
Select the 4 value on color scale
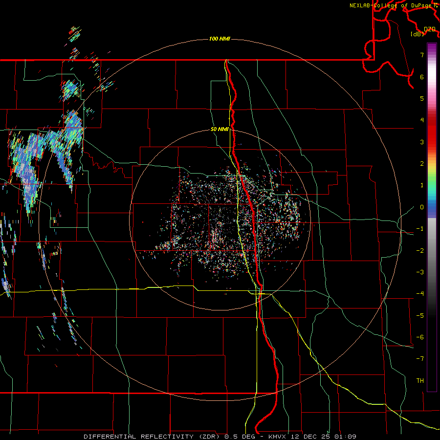click(x=422, y=120)
